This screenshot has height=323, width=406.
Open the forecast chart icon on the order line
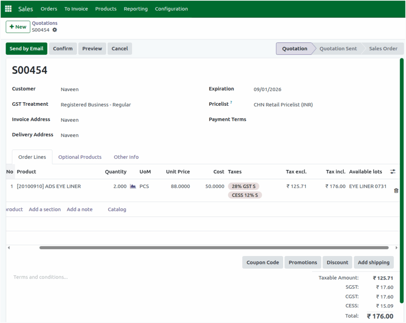coord(133,186)
